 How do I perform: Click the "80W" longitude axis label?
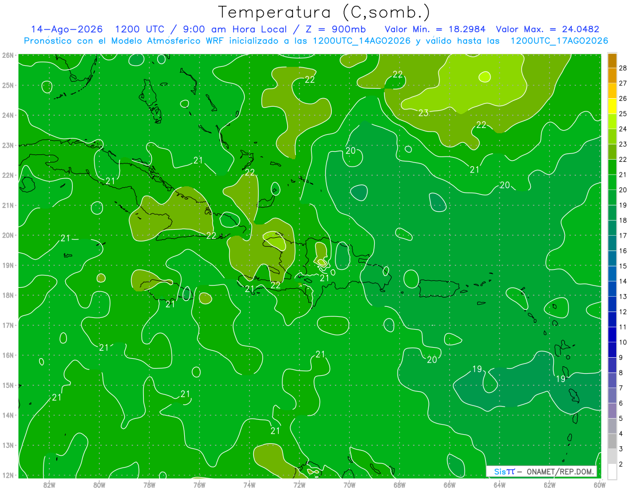pos(99,485)
